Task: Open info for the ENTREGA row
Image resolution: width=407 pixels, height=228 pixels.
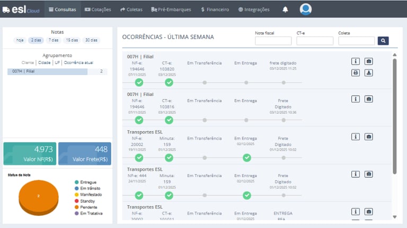Action: coord(356,212)
